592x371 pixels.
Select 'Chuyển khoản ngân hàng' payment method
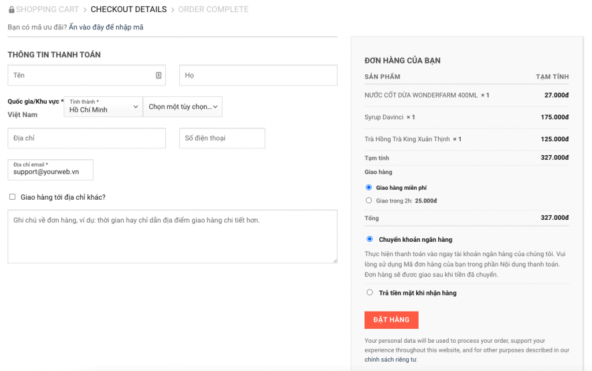pos(370,239)
